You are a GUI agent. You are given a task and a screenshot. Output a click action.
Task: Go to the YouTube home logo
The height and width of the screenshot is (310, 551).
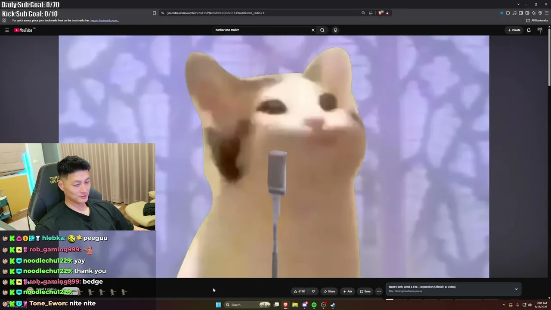(x=23, y=30)
